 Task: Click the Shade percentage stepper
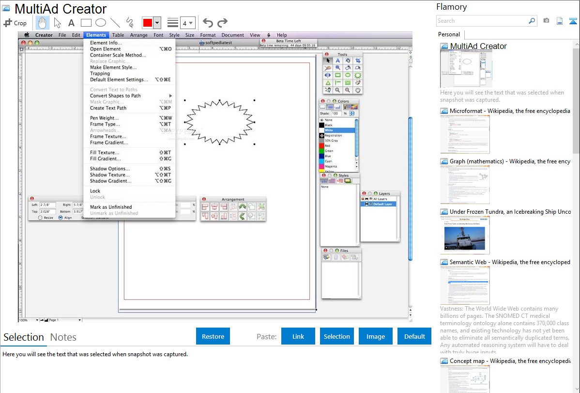pyautogui.click(x=352, y=113)
